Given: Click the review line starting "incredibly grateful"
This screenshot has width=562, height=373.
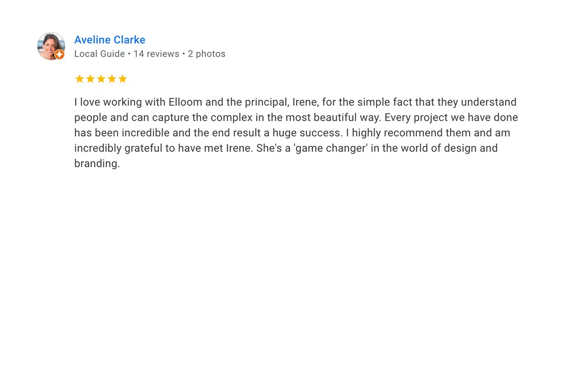Looking at the screenshot, I should pyautogui.click(x=286, y=148).
